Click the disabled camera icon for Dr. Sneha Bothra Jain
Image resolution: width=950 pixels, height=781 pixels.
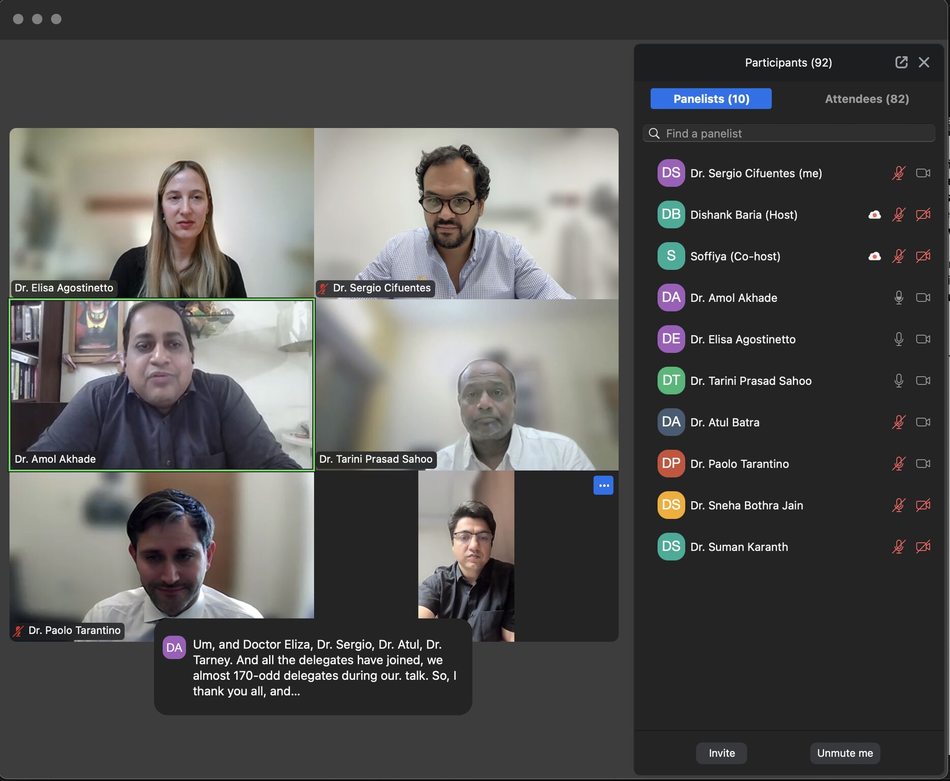[x=923, y=505]
